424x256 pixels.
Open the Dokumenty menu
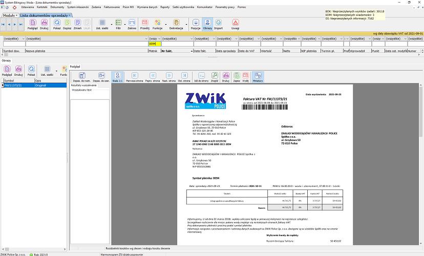(57, 7)
